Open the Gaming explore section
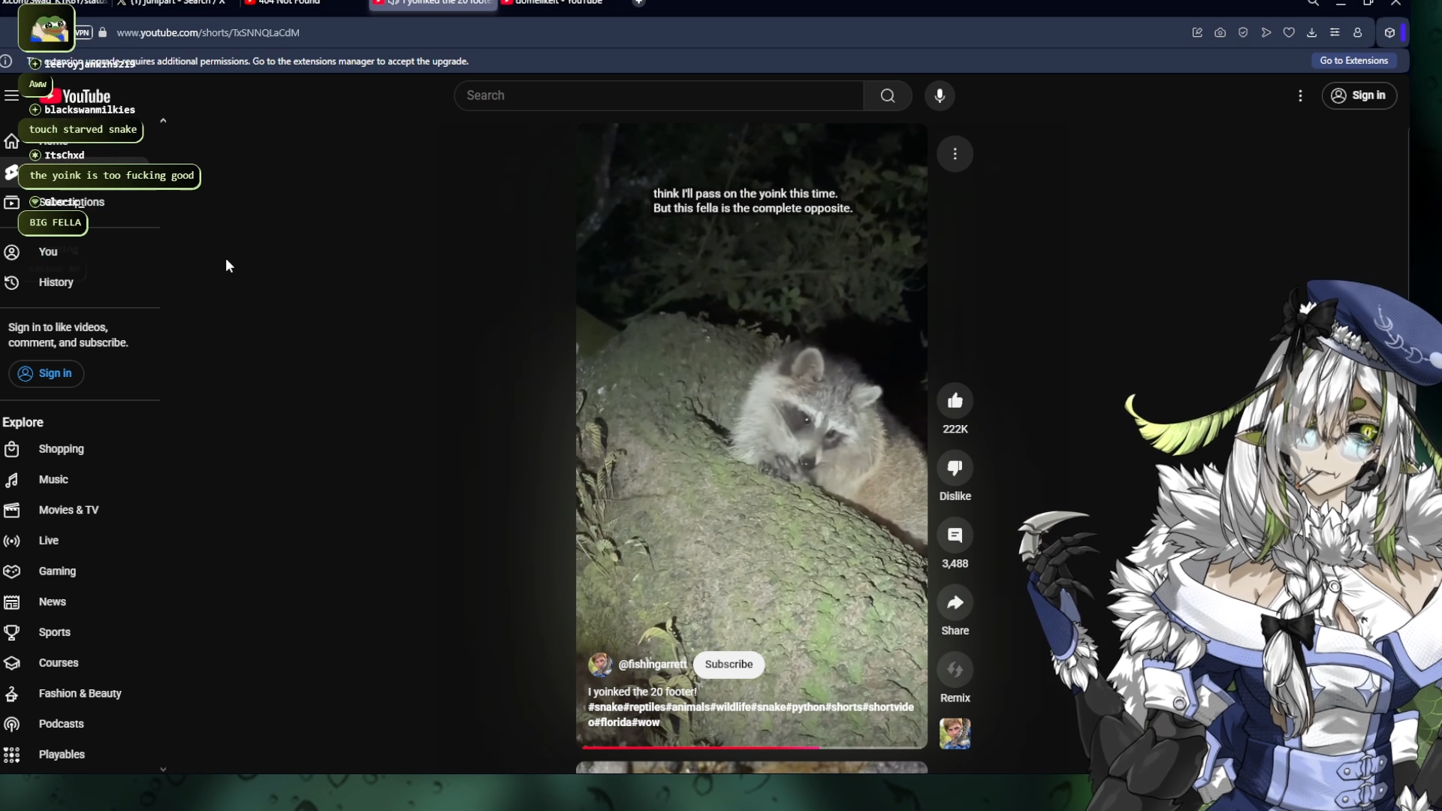 (57, 571)
